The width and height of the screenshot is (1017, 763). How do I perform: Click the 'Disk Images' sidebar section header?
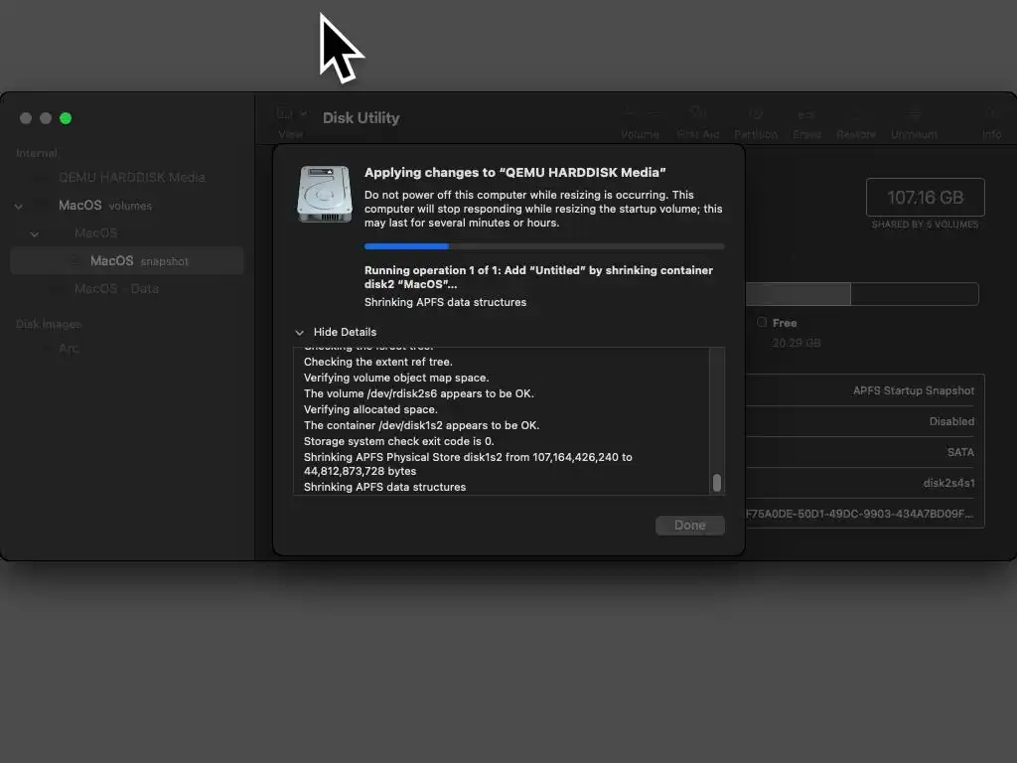48,324
